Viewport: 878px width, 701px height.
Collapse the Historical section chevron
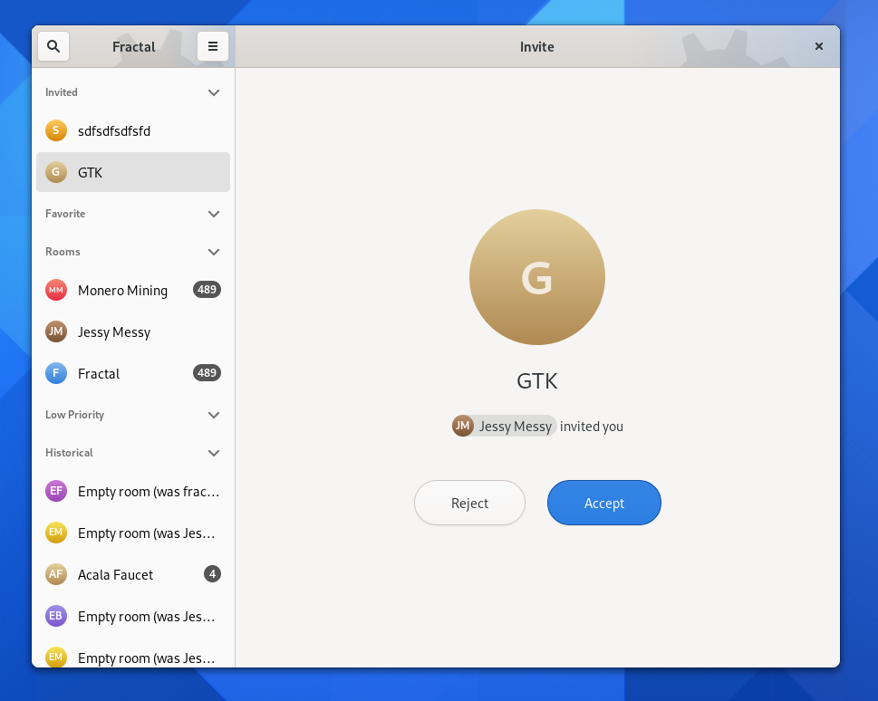[x=214, y=453]
